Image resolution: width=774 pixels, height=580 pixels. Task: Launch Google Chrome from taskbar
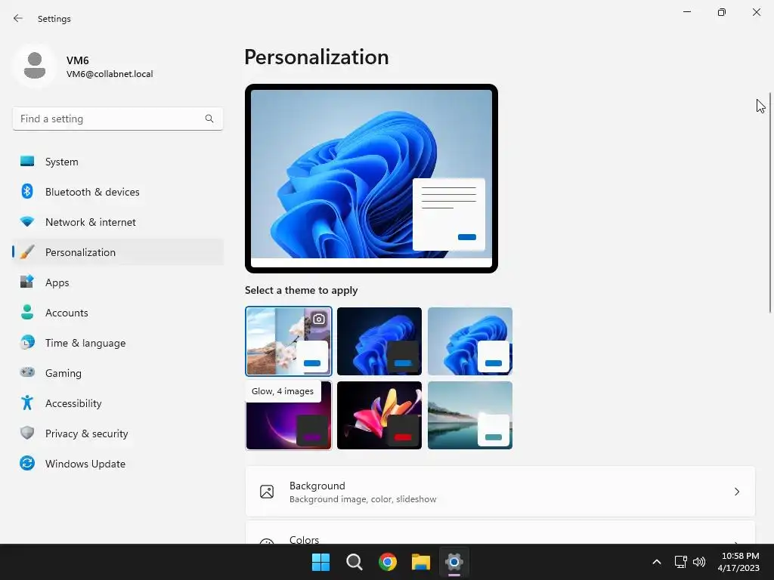[388, 562]
